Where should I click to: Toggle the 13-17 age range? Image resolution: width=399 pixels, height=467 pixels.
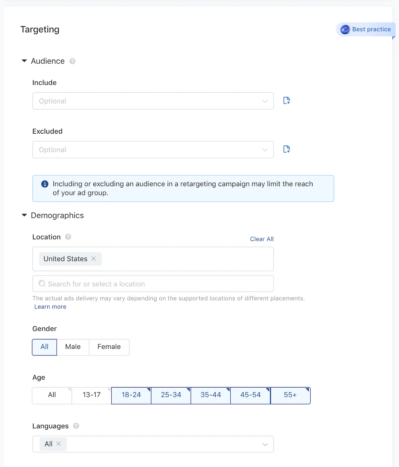click(91, 395)
